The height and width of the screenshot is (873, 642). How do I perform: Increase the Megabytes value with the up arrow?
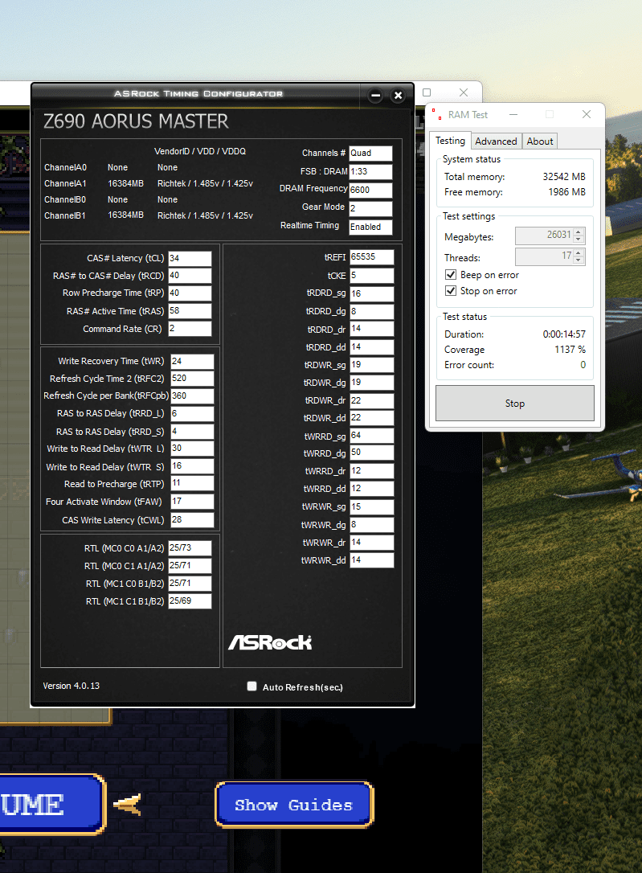pos(579,232)
